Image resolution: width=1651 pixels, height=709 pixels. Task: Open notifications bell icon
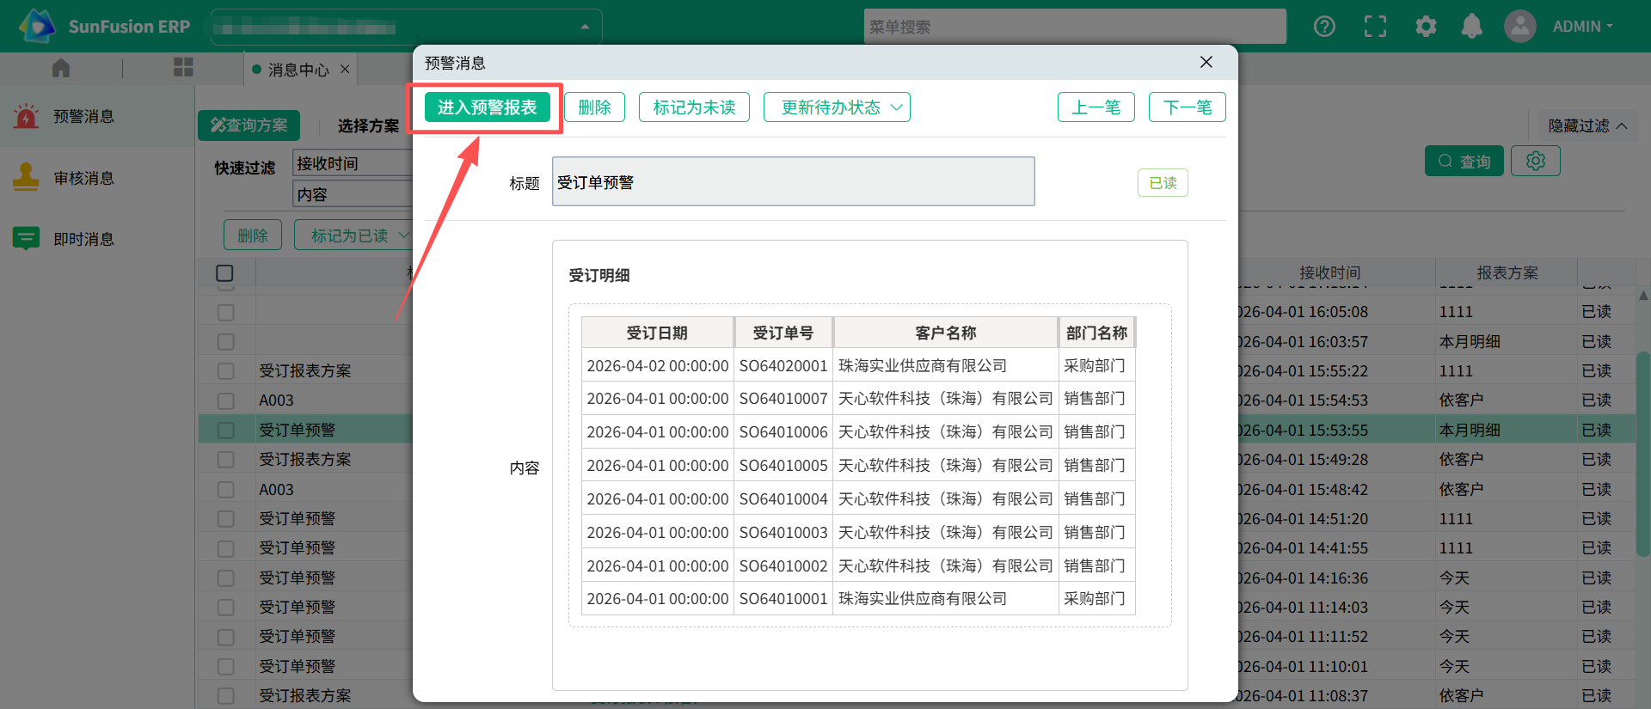(x=1471, y=27)
